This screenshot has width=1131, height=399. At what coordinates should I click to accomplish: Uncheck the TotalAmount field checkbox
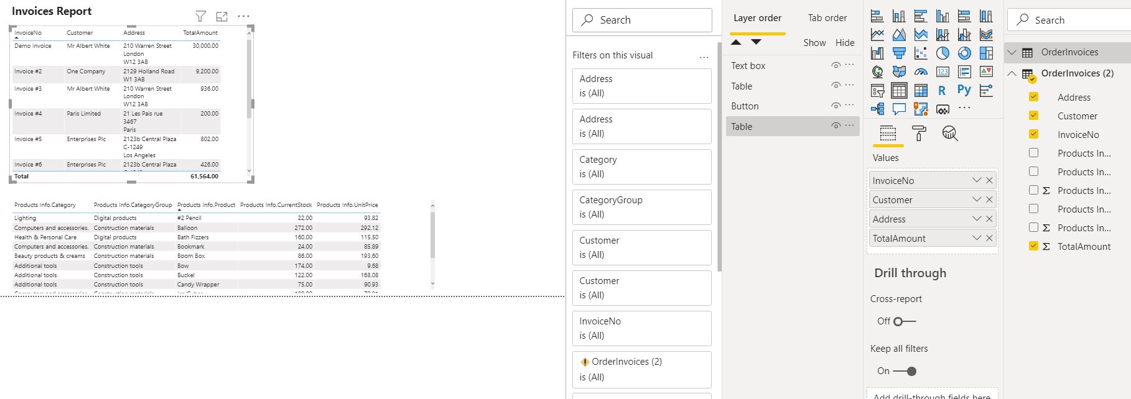[1033, 246]
